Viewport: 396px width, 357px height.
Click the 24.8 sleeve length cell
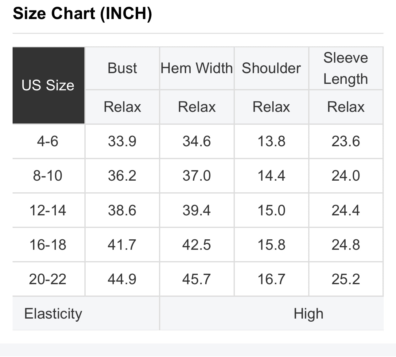tap(346, 245)
